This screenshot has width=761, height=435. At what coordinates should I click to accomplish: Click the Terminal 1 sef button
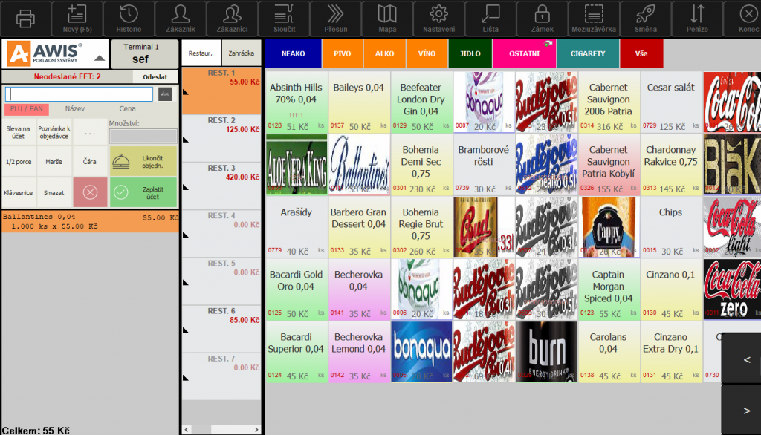(x=144, y=54)
